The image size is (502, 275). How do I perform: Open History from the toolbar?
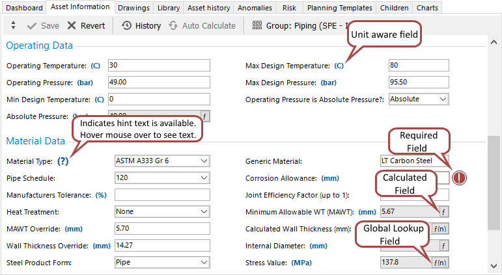127,26
